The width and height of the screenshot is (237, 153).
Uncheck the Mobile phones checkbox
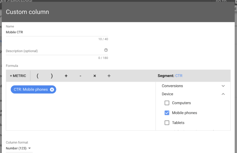click(x=167, y=113)
